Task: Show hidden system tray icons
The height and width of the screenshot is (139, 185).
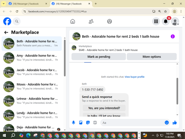Action: click(x=153, y=135)
